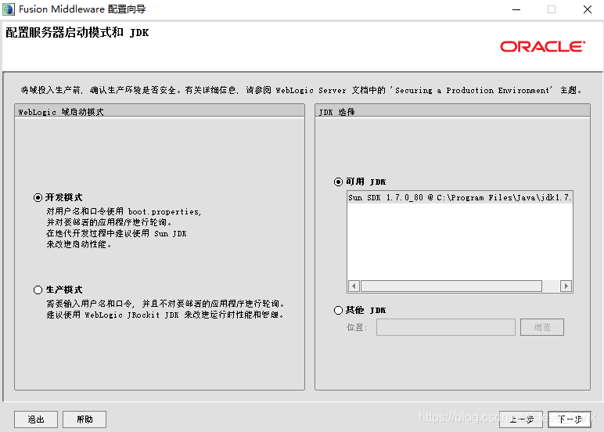Image resolution: width=604 pixels, height=432 pixels.
Task: Click the 位置 JDK location input field
Action: (x=446, y=327)
